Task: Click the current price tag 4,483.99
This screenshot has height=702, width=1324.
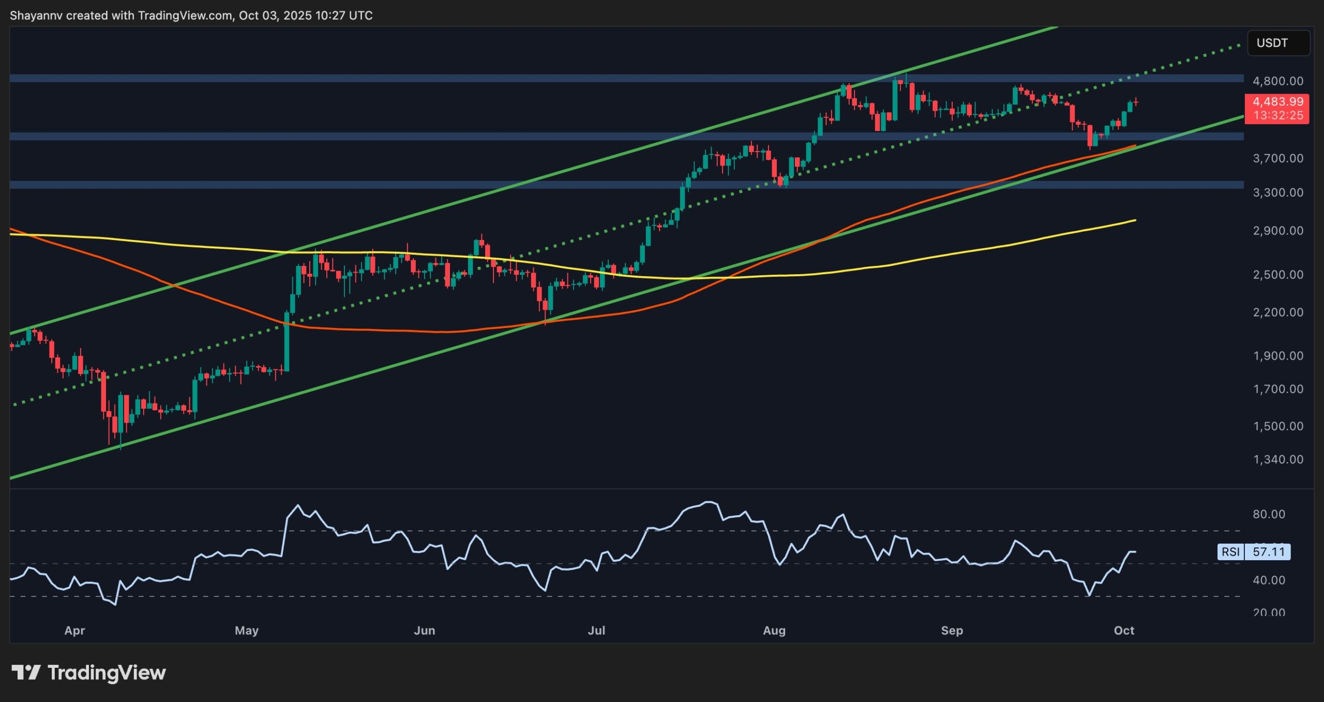Action: [1278, 102]
